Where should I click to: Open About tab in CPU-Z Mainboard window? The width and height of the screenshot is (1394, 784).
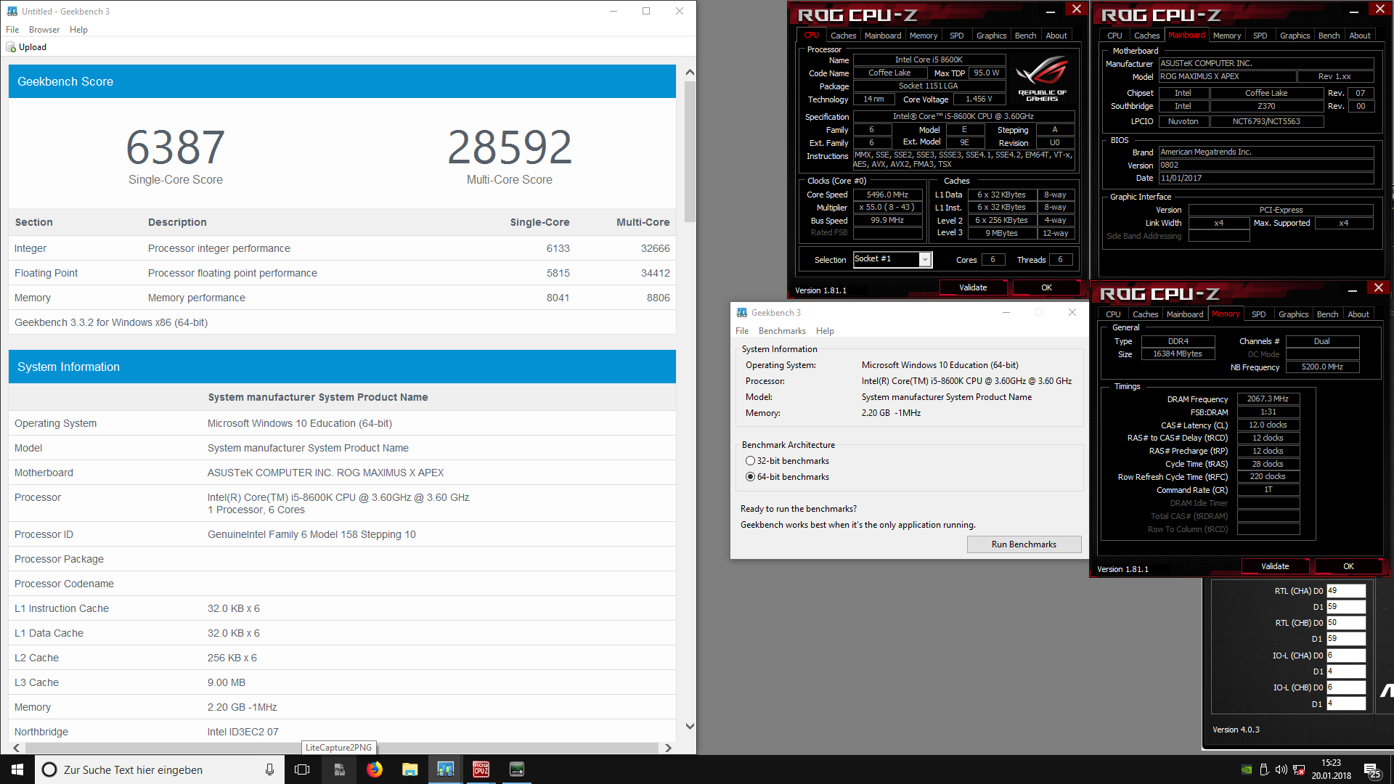point(1360,36)
